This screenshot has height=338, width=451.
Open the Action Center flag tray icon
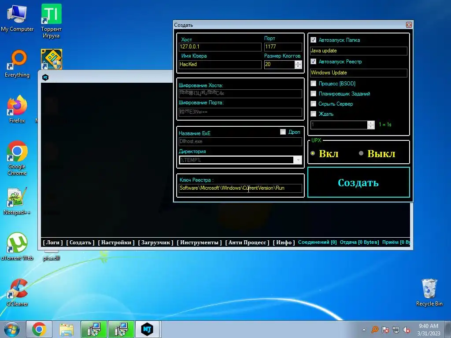pyautogui.click(x=385, y=330)
